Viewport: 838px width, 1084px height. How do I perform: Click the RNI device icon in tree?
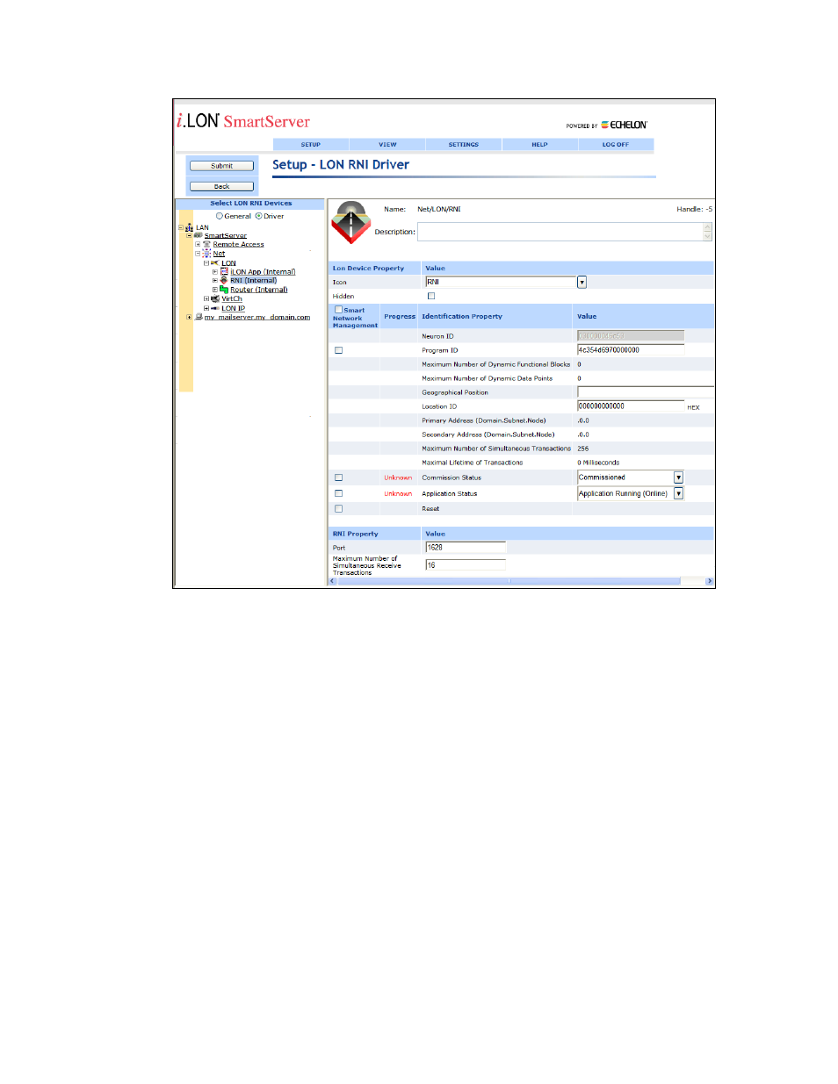pyautogui.click(x=224, y=280)
